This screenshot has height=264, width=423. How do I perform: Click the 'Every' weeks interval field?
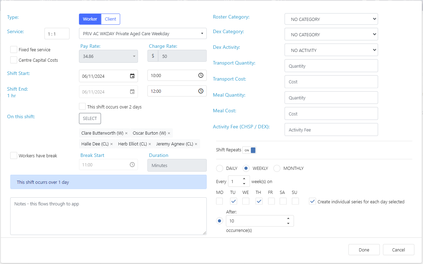tap(239, 181)
